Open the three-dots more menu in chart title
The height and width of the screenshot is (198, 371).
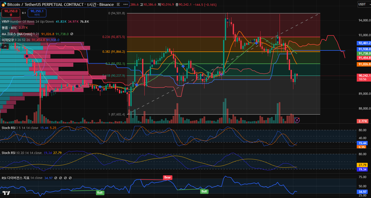tap(126, 5)
